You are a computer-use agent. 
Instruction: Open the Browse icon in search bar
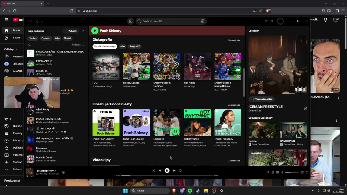(203, 21)
